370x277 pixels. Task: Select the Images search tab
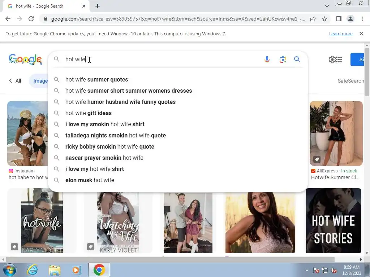39,81
